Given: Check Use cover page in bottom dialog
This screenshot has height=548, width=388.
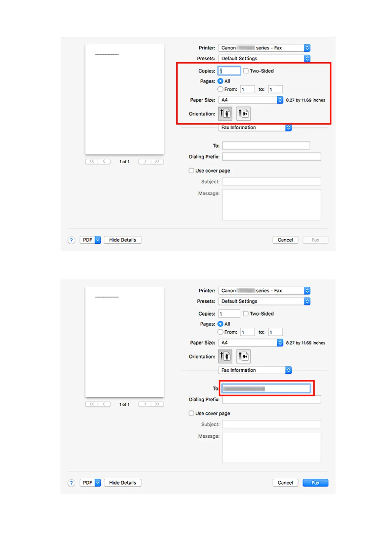Looking at the screenshot, I should [192, 413].
